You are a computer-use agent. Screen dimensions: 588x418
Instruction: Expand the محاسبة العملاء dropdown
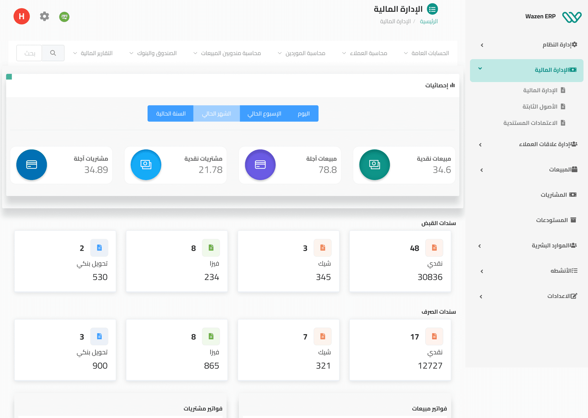(x=368, y=53)
